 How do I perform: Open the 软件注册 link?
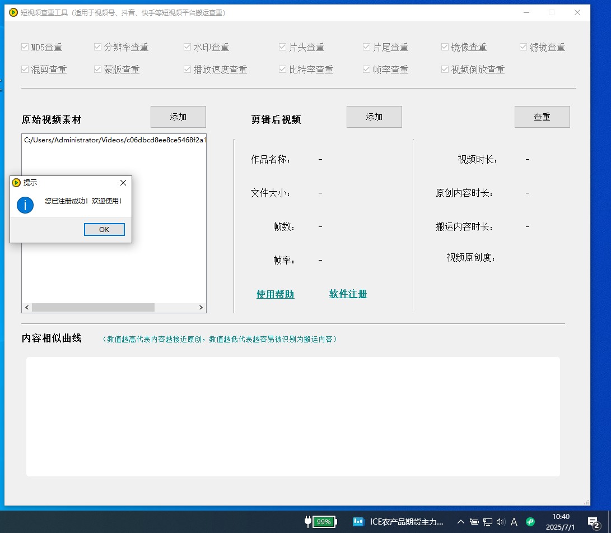tap(348, 294)
